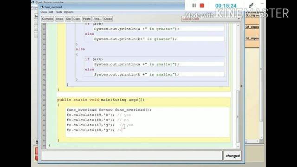Click the println 'b + is smaller' line

point(136,74)
